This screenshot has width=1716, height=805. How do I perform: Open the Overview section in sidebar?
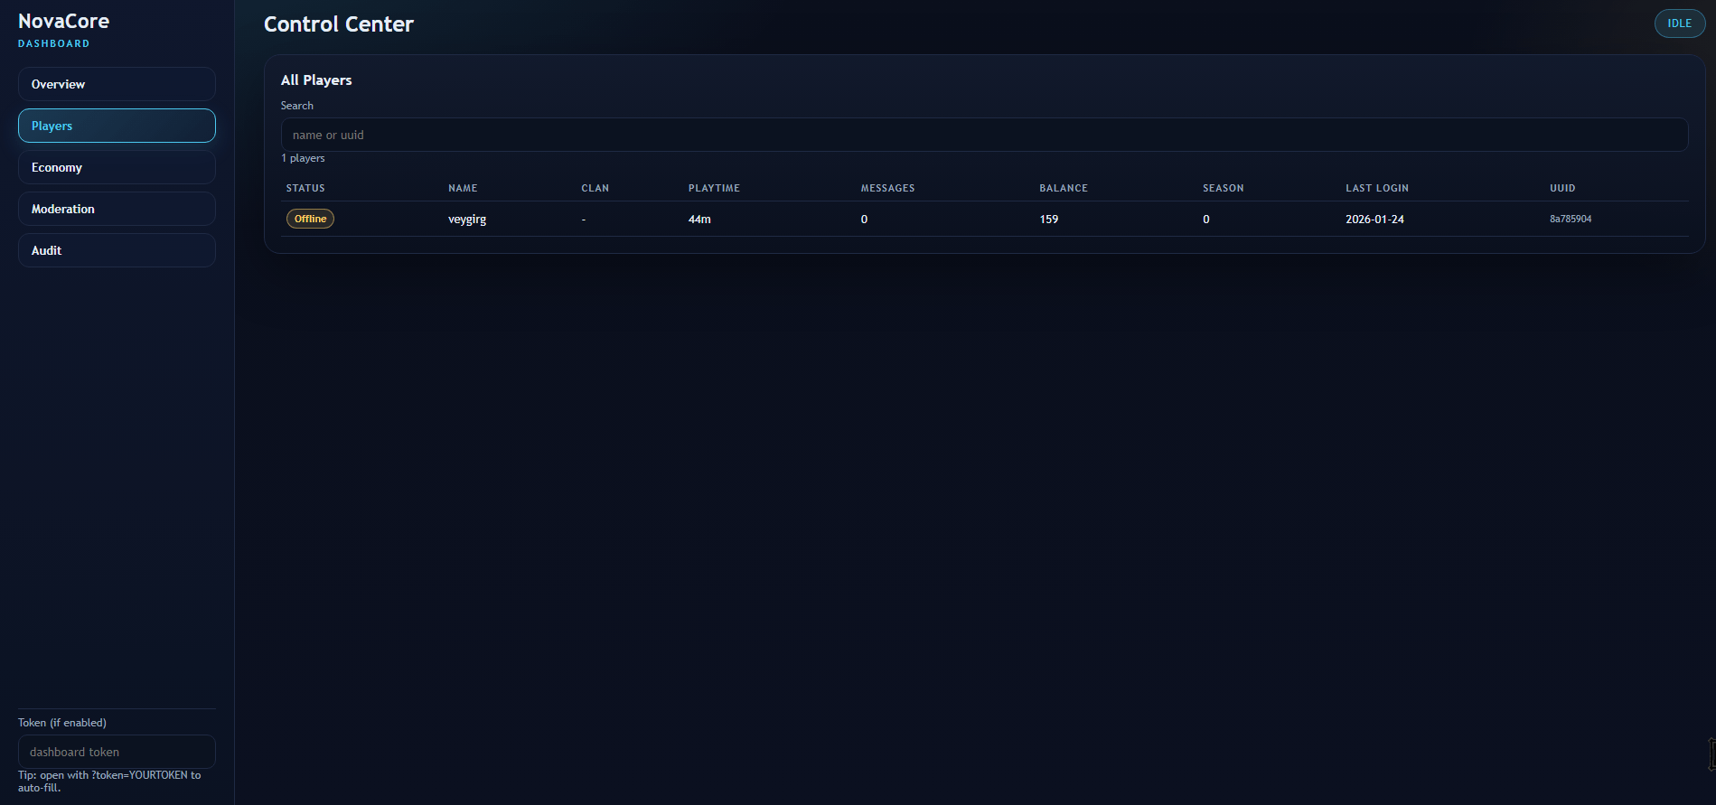coord(117,84)
